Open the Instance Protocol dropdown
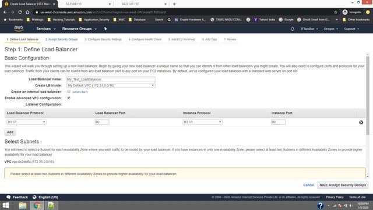The width and height of the screenshot is (373, 210). tap(202, 122)
